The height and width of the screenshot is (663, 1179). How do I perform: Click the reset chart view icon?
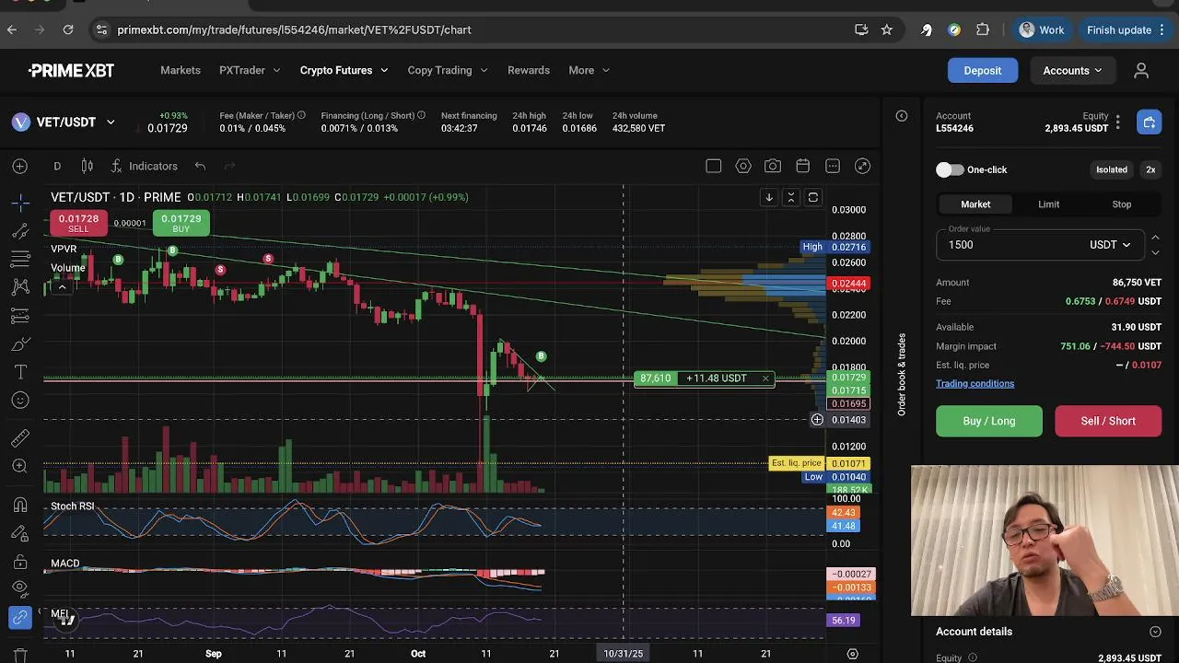tap(812, 197)
